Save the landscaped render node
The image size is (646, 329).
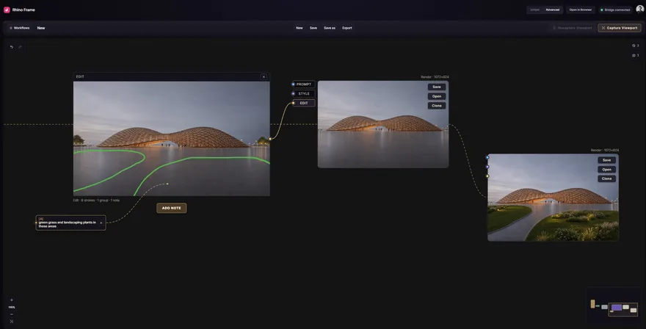pos(607,160)
